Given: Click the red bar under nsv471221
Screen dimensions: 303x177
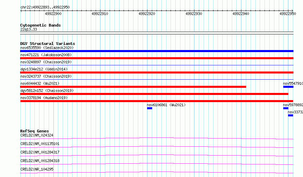Looking at the screenshot, I should point(157,58).
